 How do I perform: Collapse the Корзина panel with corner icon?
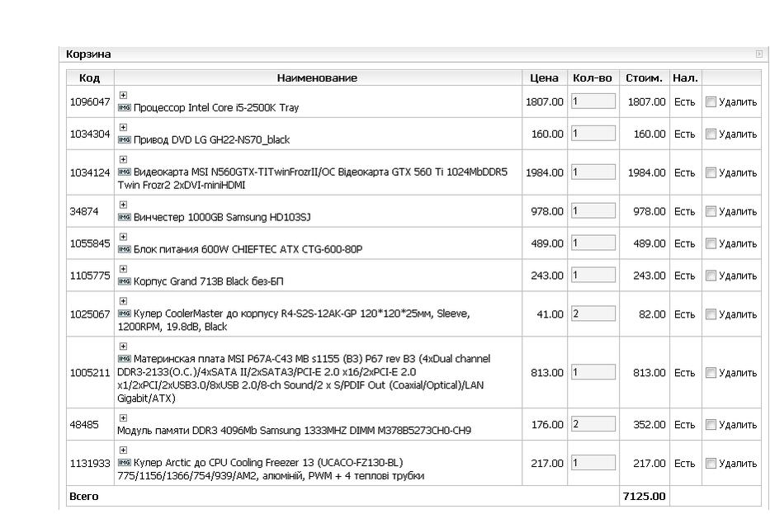[758, 54]
